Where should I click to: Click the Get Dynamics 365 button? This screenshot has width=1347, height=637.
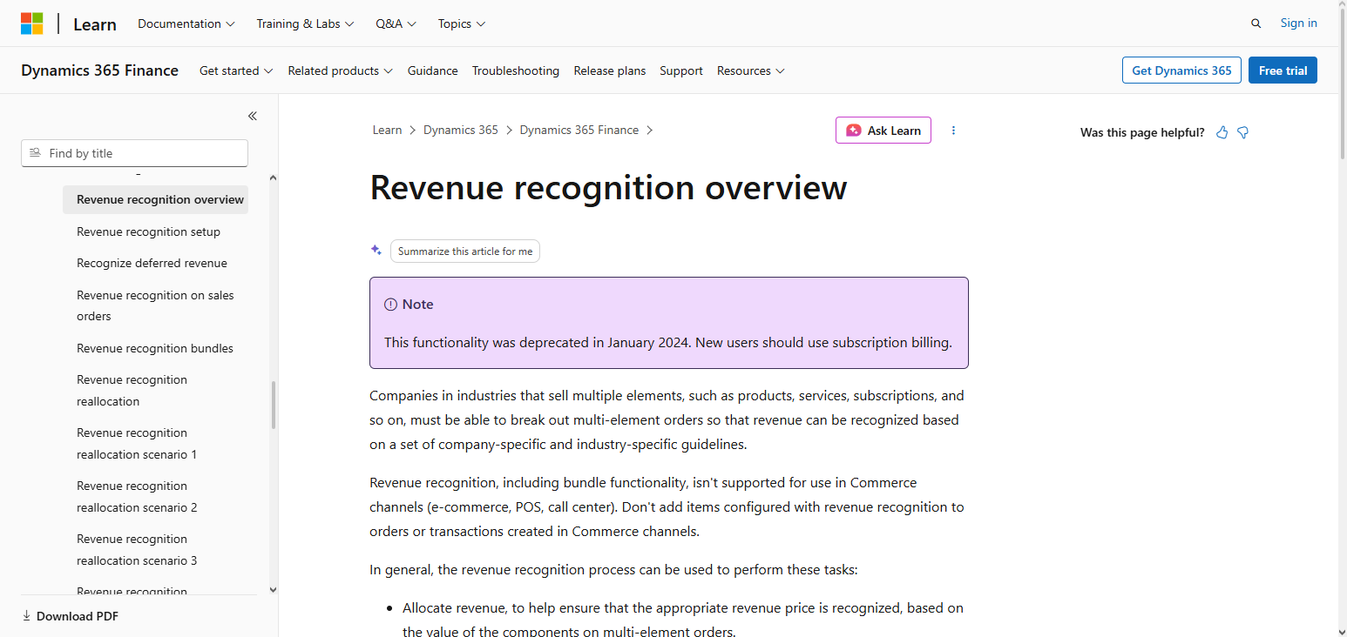[x=1181, y=70]
